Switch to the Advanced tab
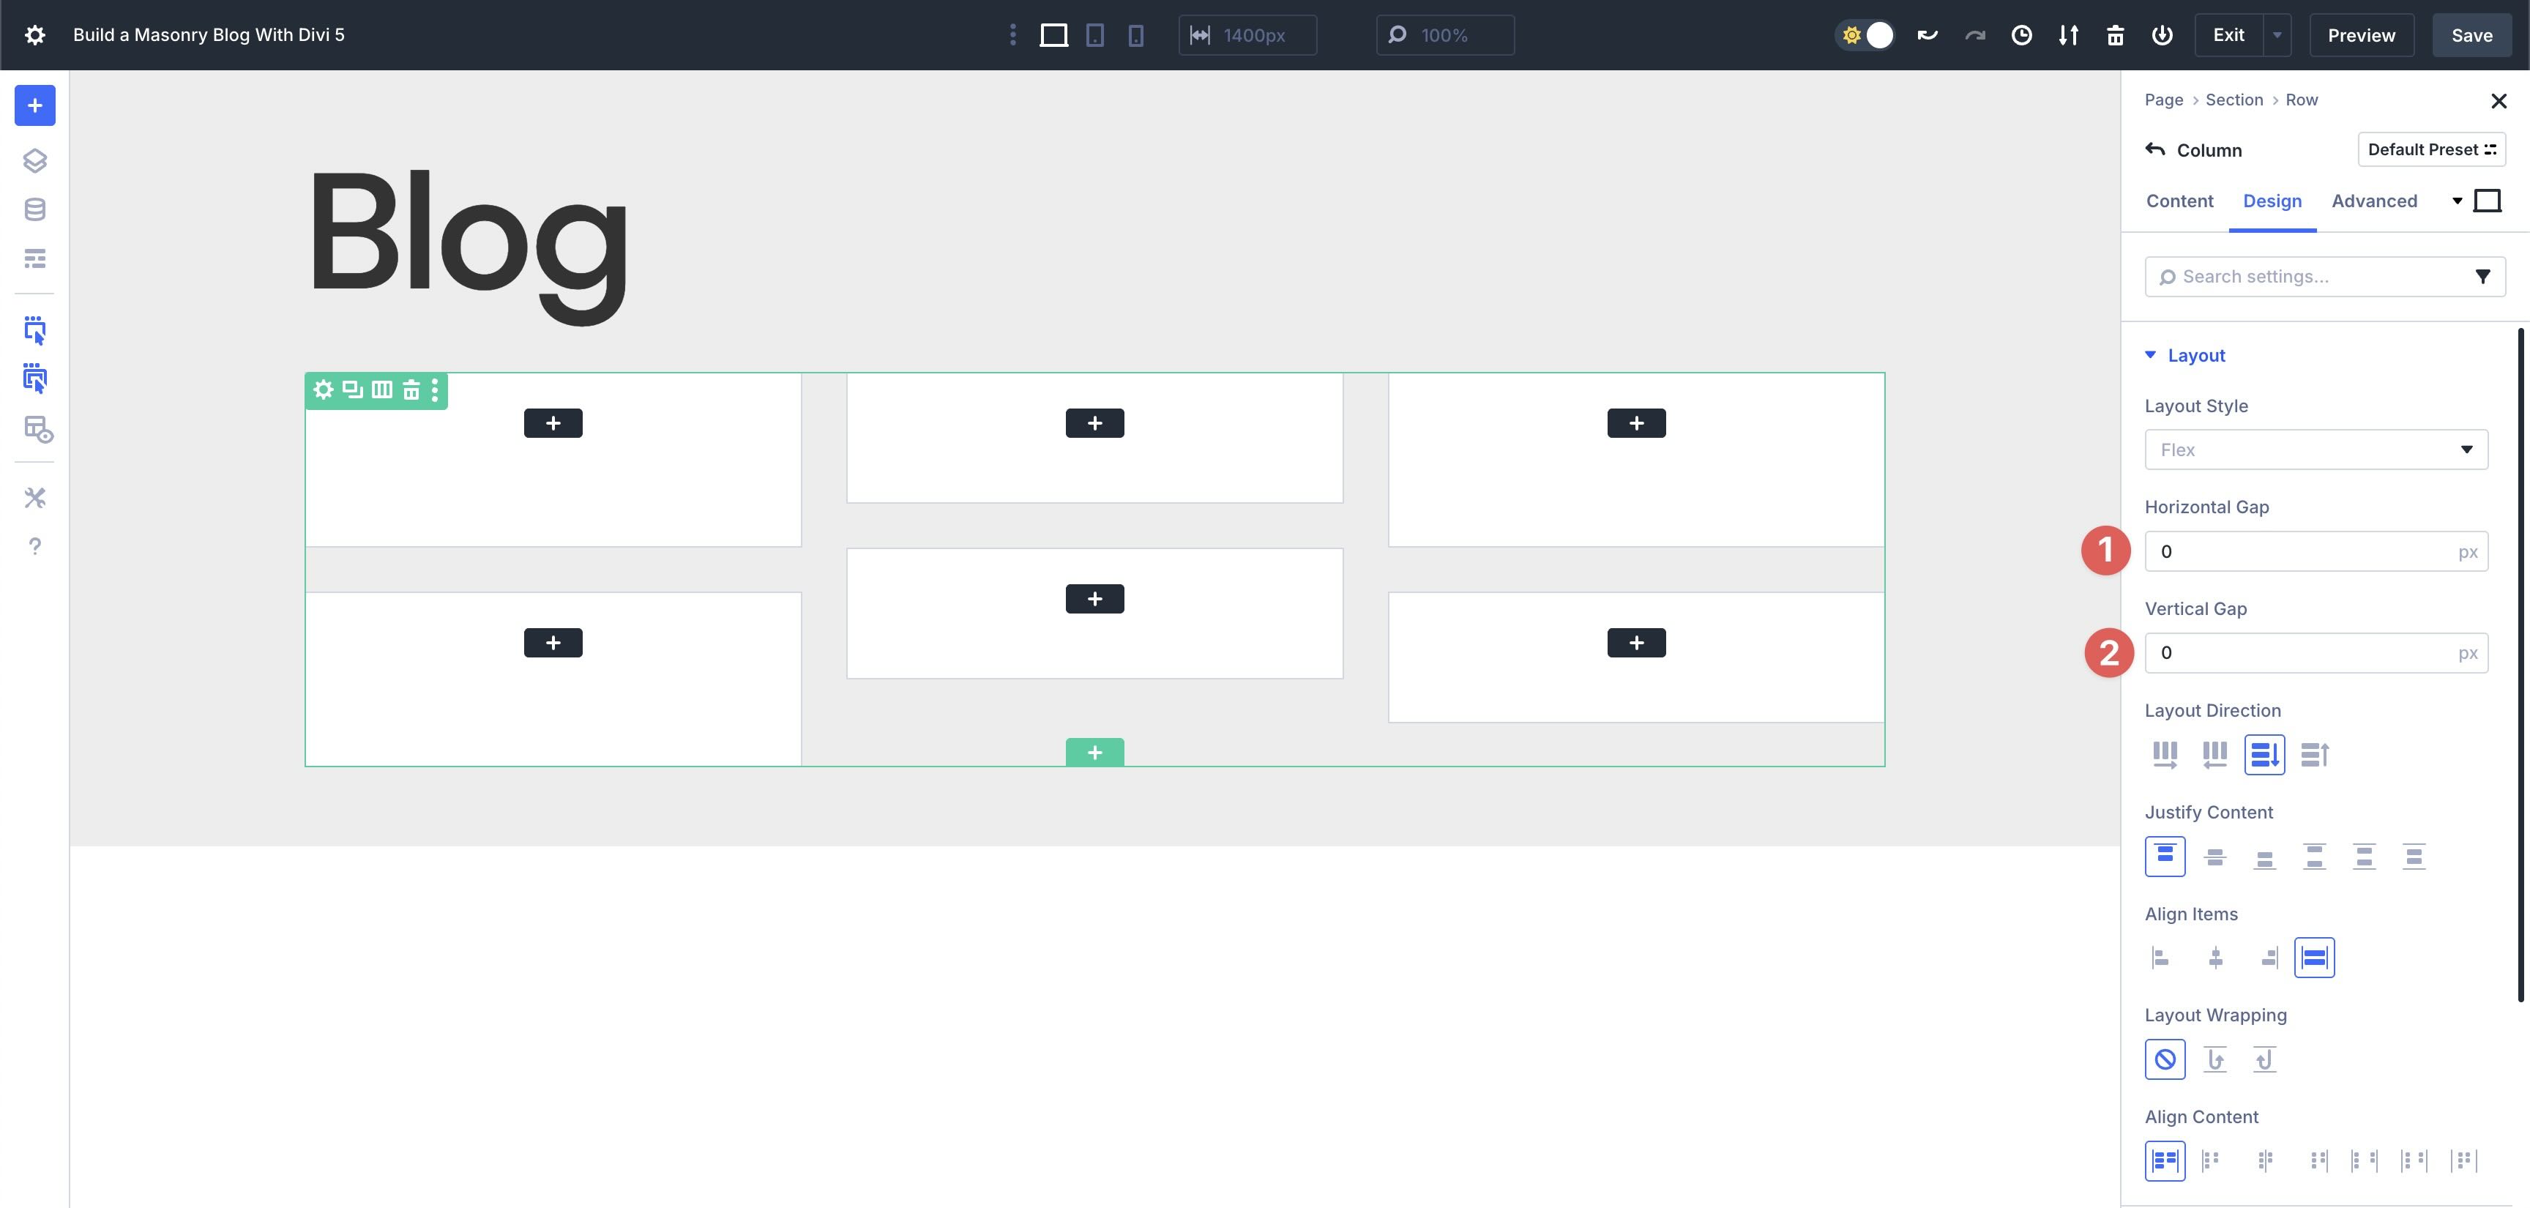This screenshot has width=2530, height=1208. click(2374, 201)
